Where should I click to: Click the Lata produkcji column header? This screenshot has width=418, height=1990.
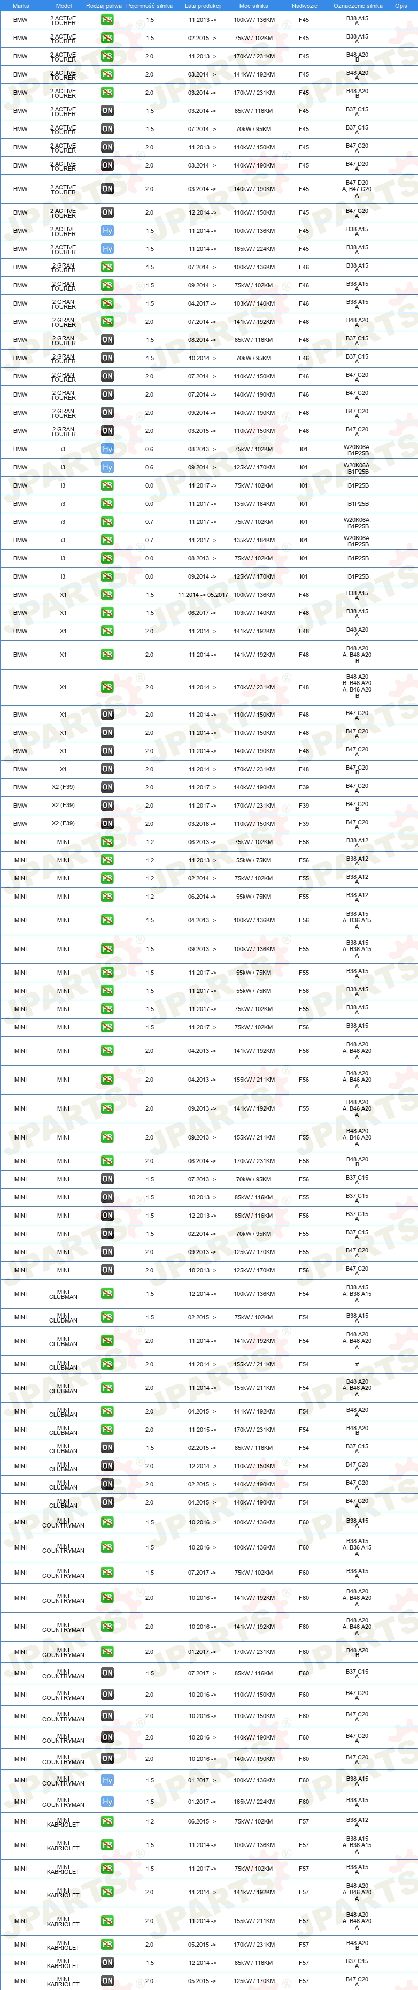coord(203,5)
